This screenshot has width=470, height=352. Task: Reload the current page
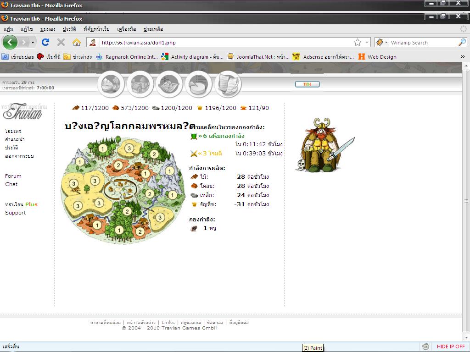[45, 42]
